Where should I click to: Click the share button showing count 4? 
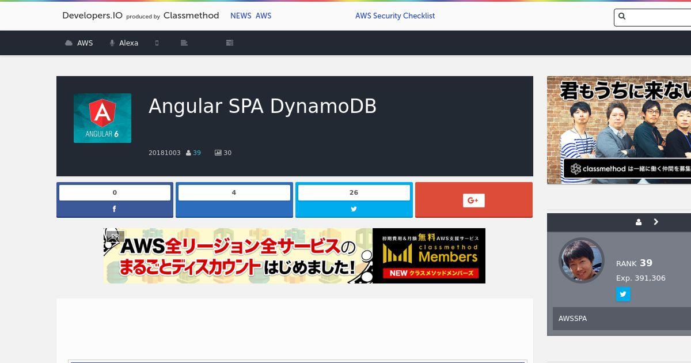[234, 200]
